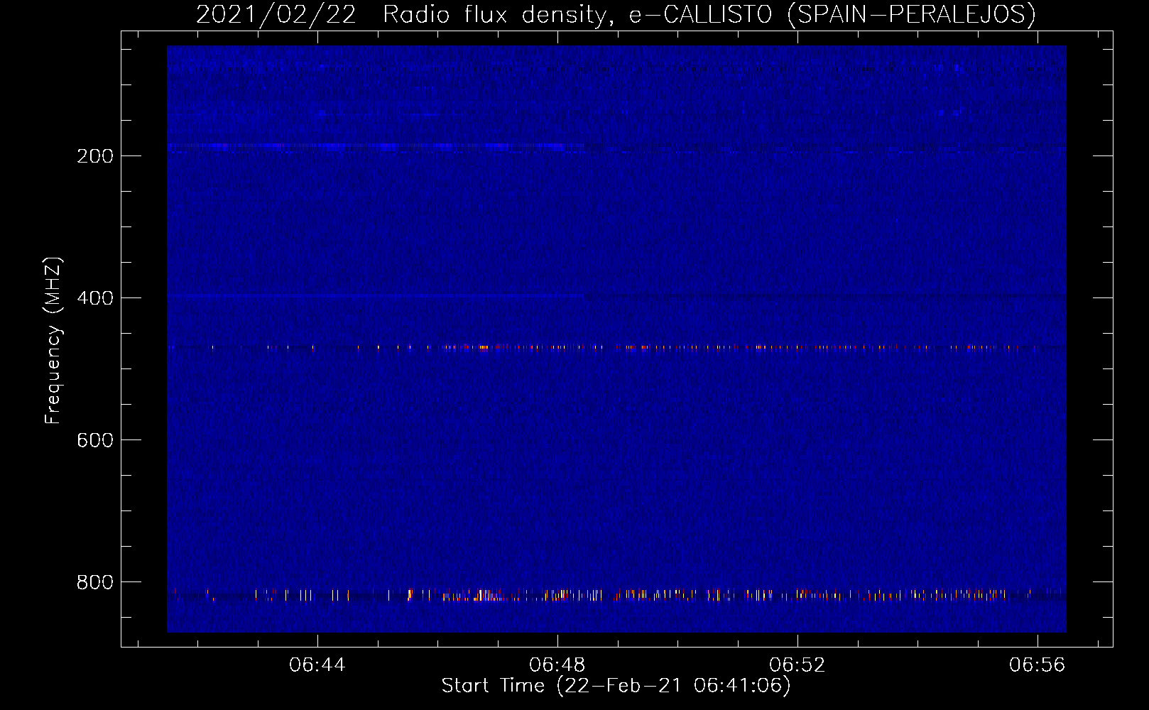This screenshot has height=710, width=1149.
Task: Click the 'Frequency (MHZ)' axis label
Action: pyautogui.click(x=53, y=341)
